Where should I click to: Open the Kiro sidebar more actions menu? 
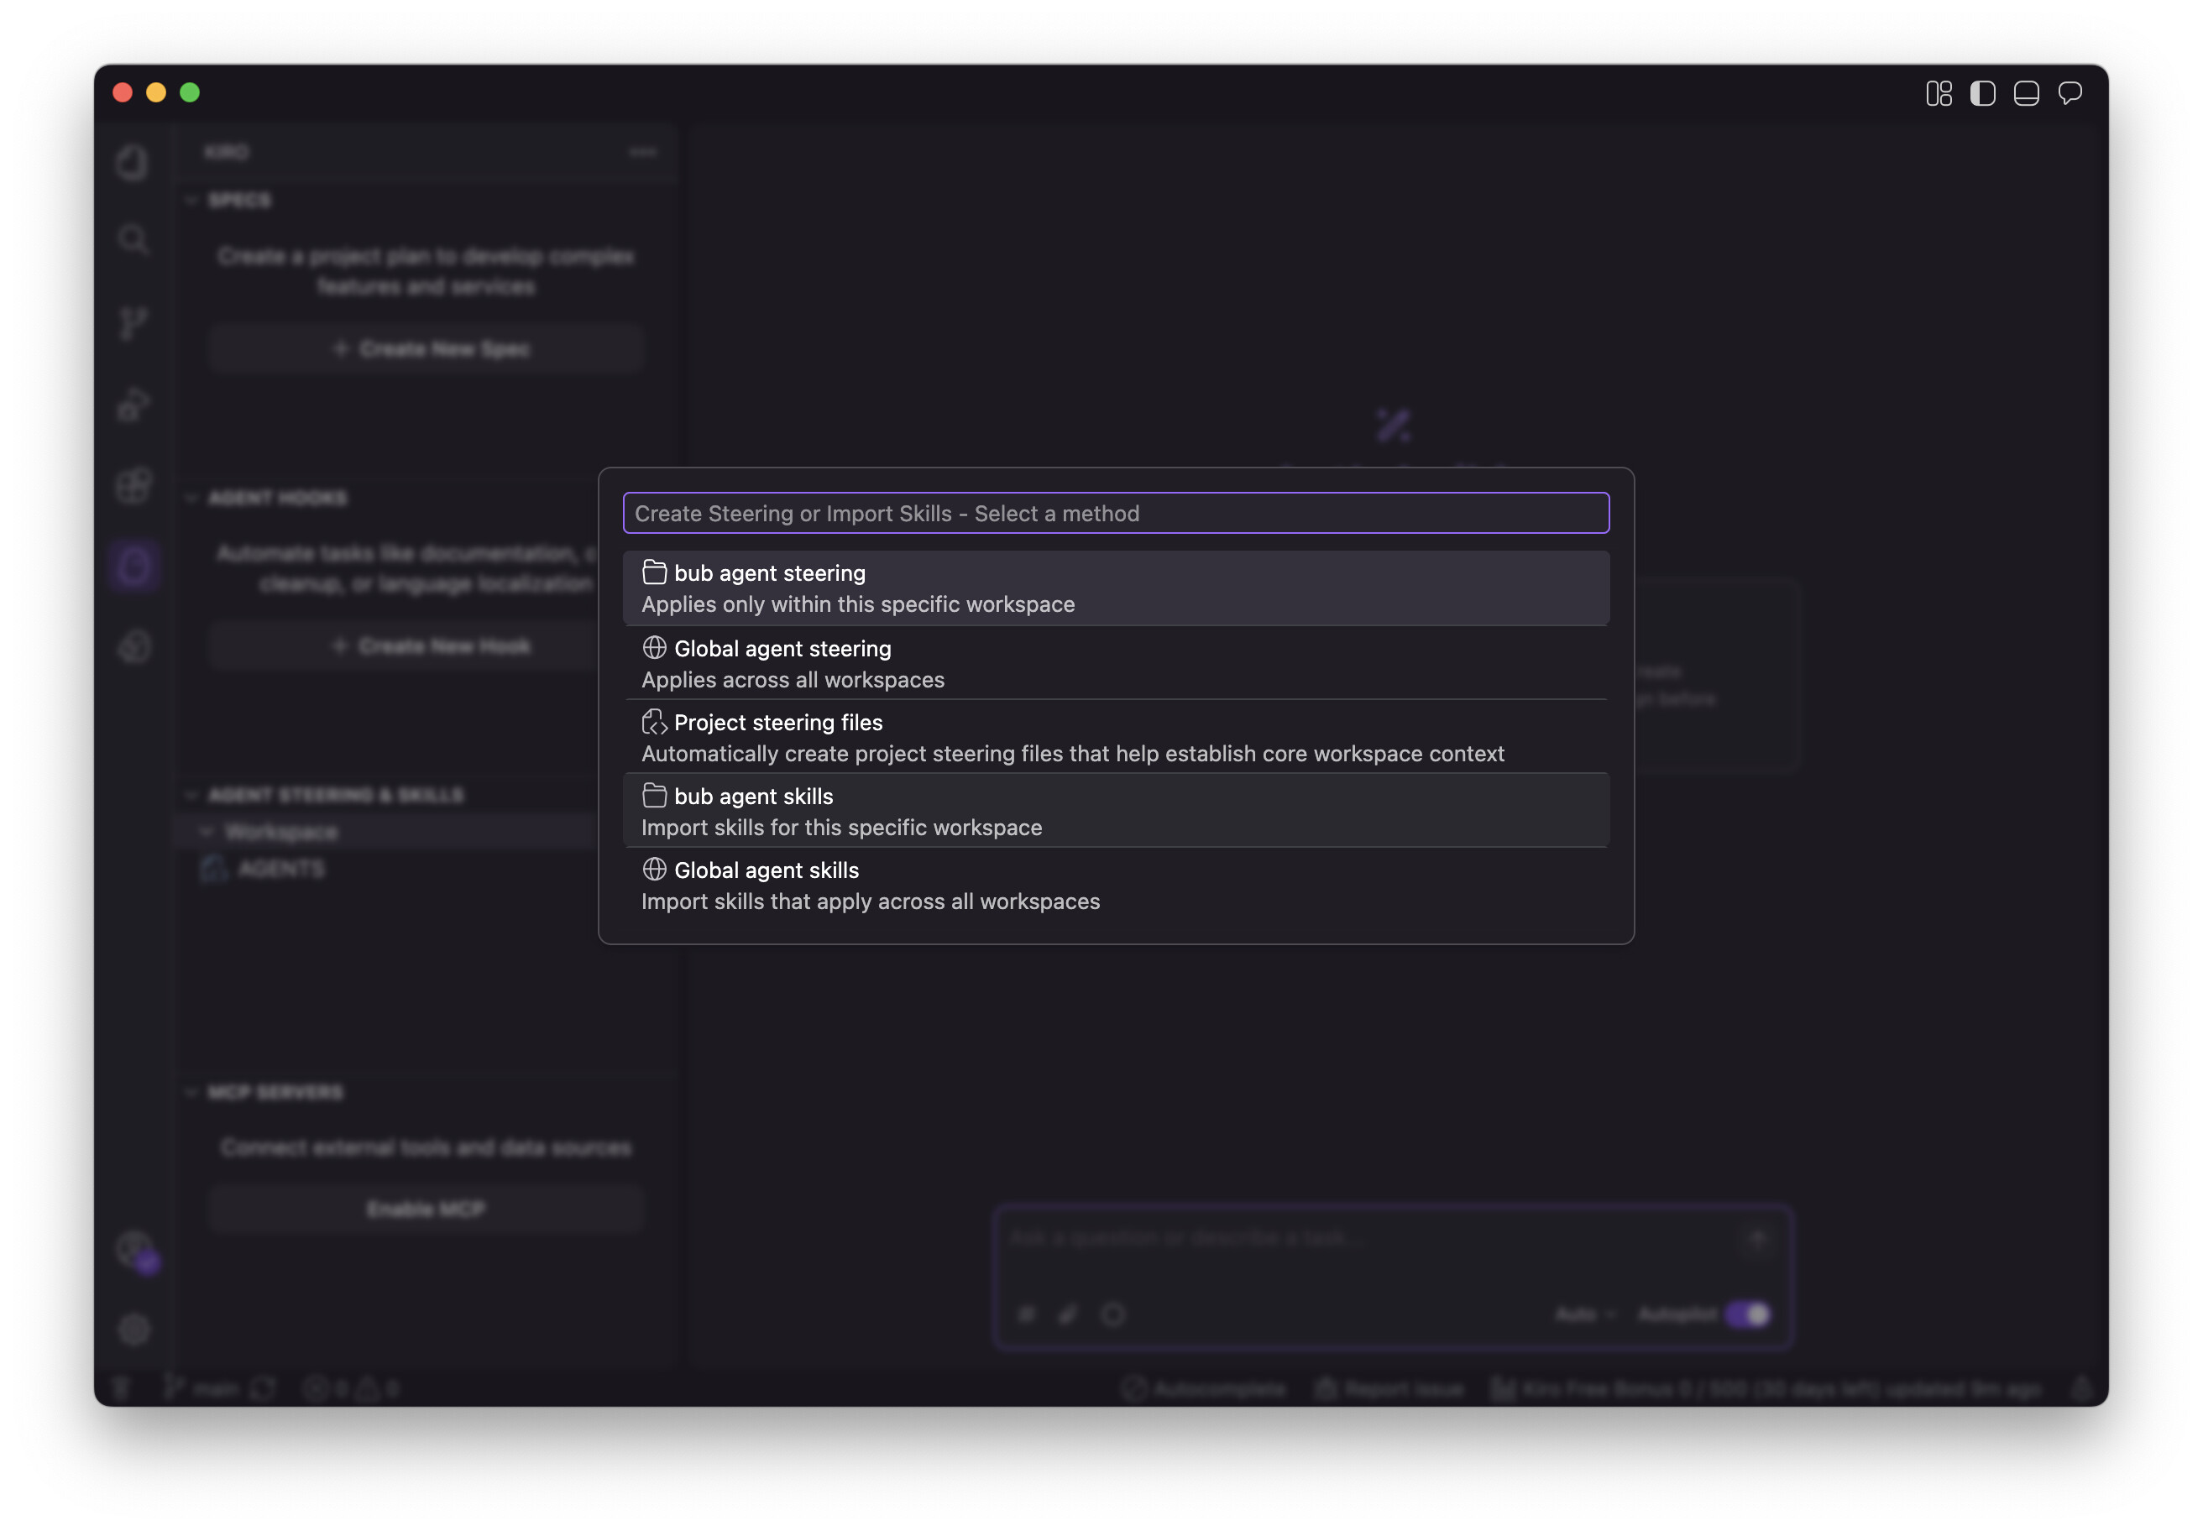[x=643, y=153]
